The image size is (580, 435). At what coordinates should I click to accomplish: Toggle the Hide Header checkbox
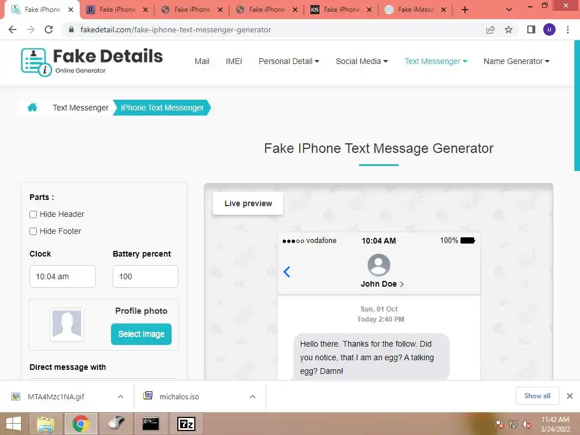tap(33, 214)
